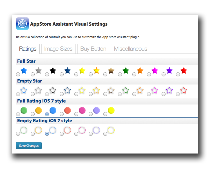Click the orange empty star outline

click(140, 90)
